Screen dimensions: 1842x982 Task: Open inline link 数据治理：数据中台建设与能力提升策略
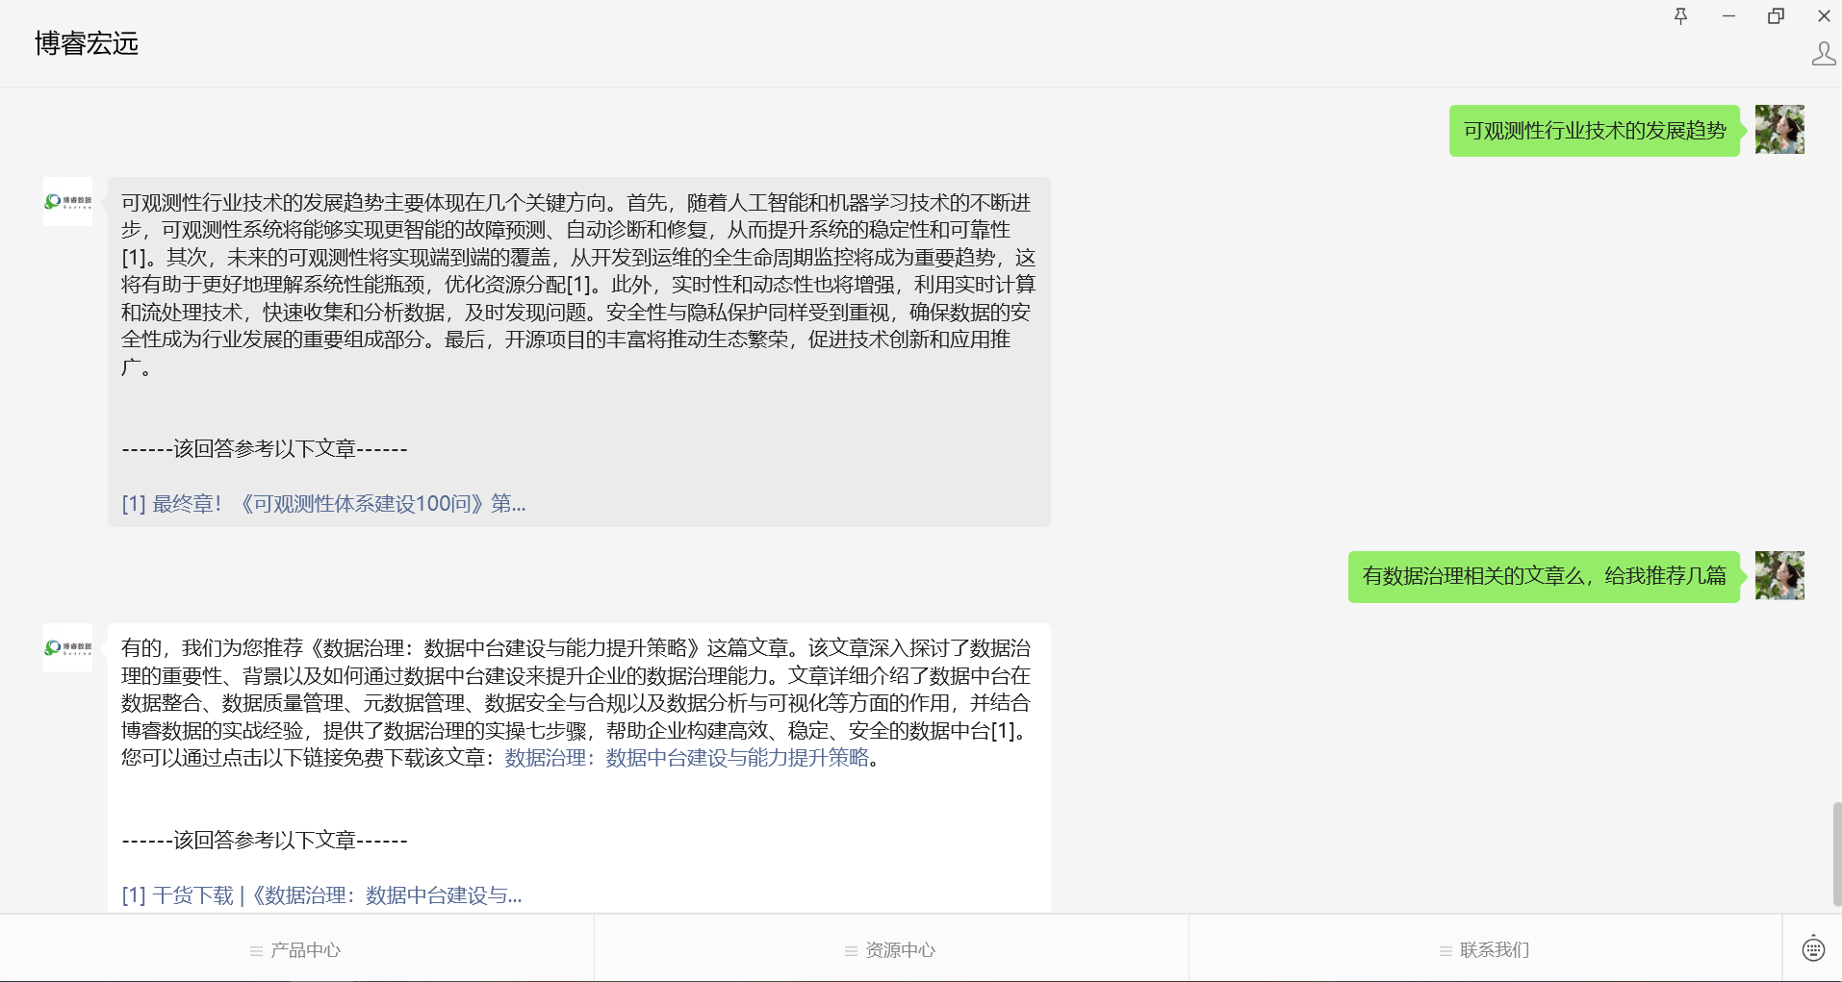(686, 758)
